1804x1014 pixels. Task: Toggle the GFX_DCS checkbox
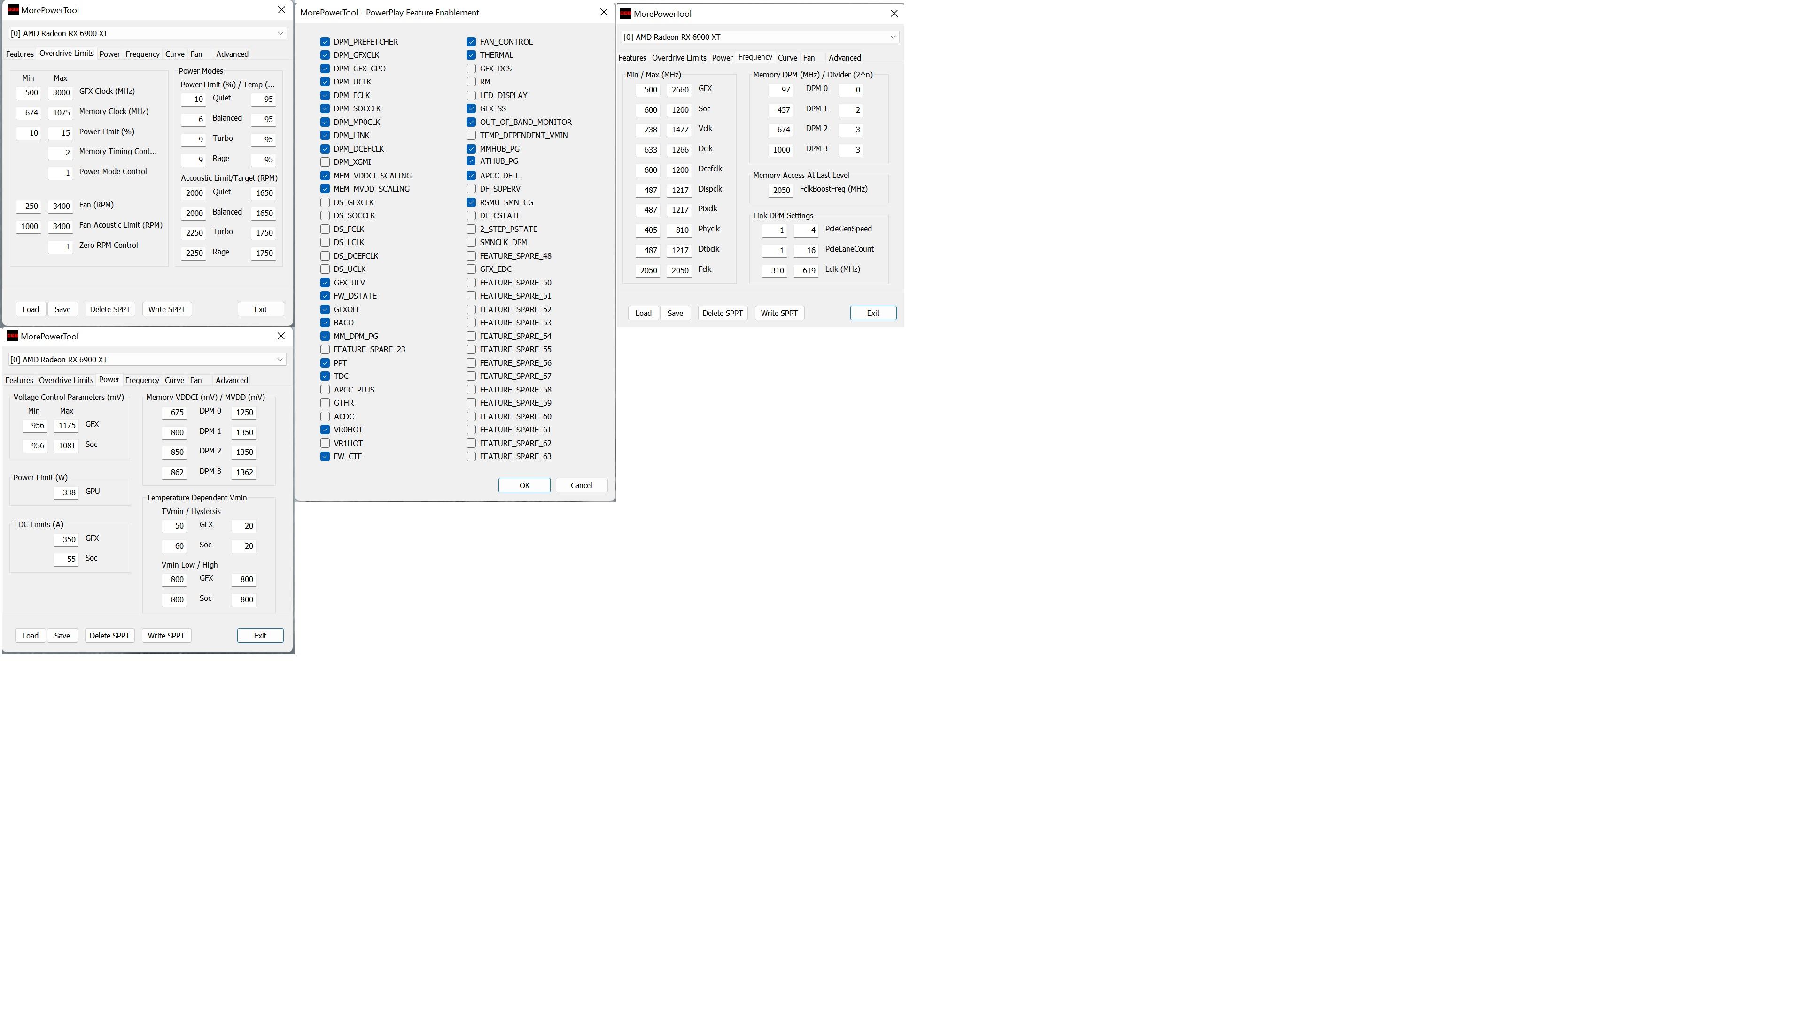coord(471,69)
